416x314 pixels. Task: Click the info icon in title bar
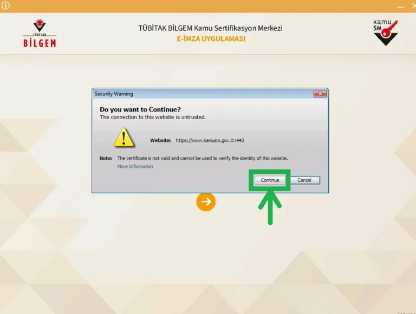[5, 5]
